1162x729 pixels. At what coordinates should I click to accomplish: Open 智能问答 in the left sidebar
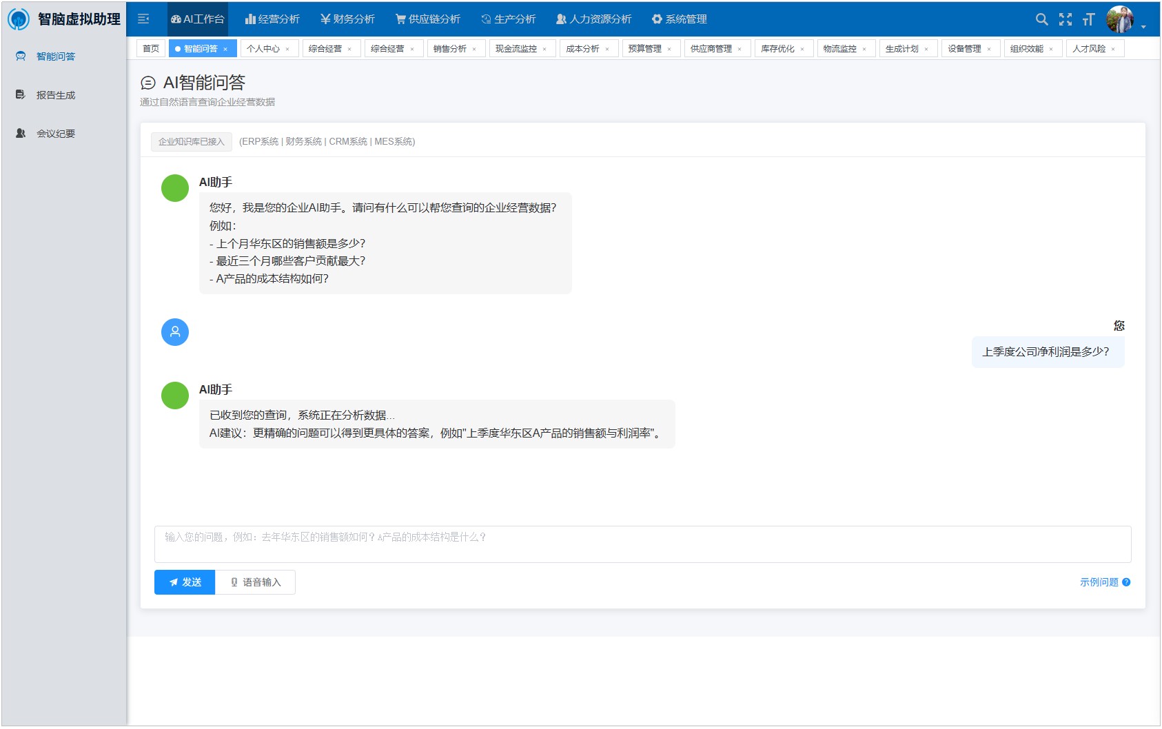55,57
